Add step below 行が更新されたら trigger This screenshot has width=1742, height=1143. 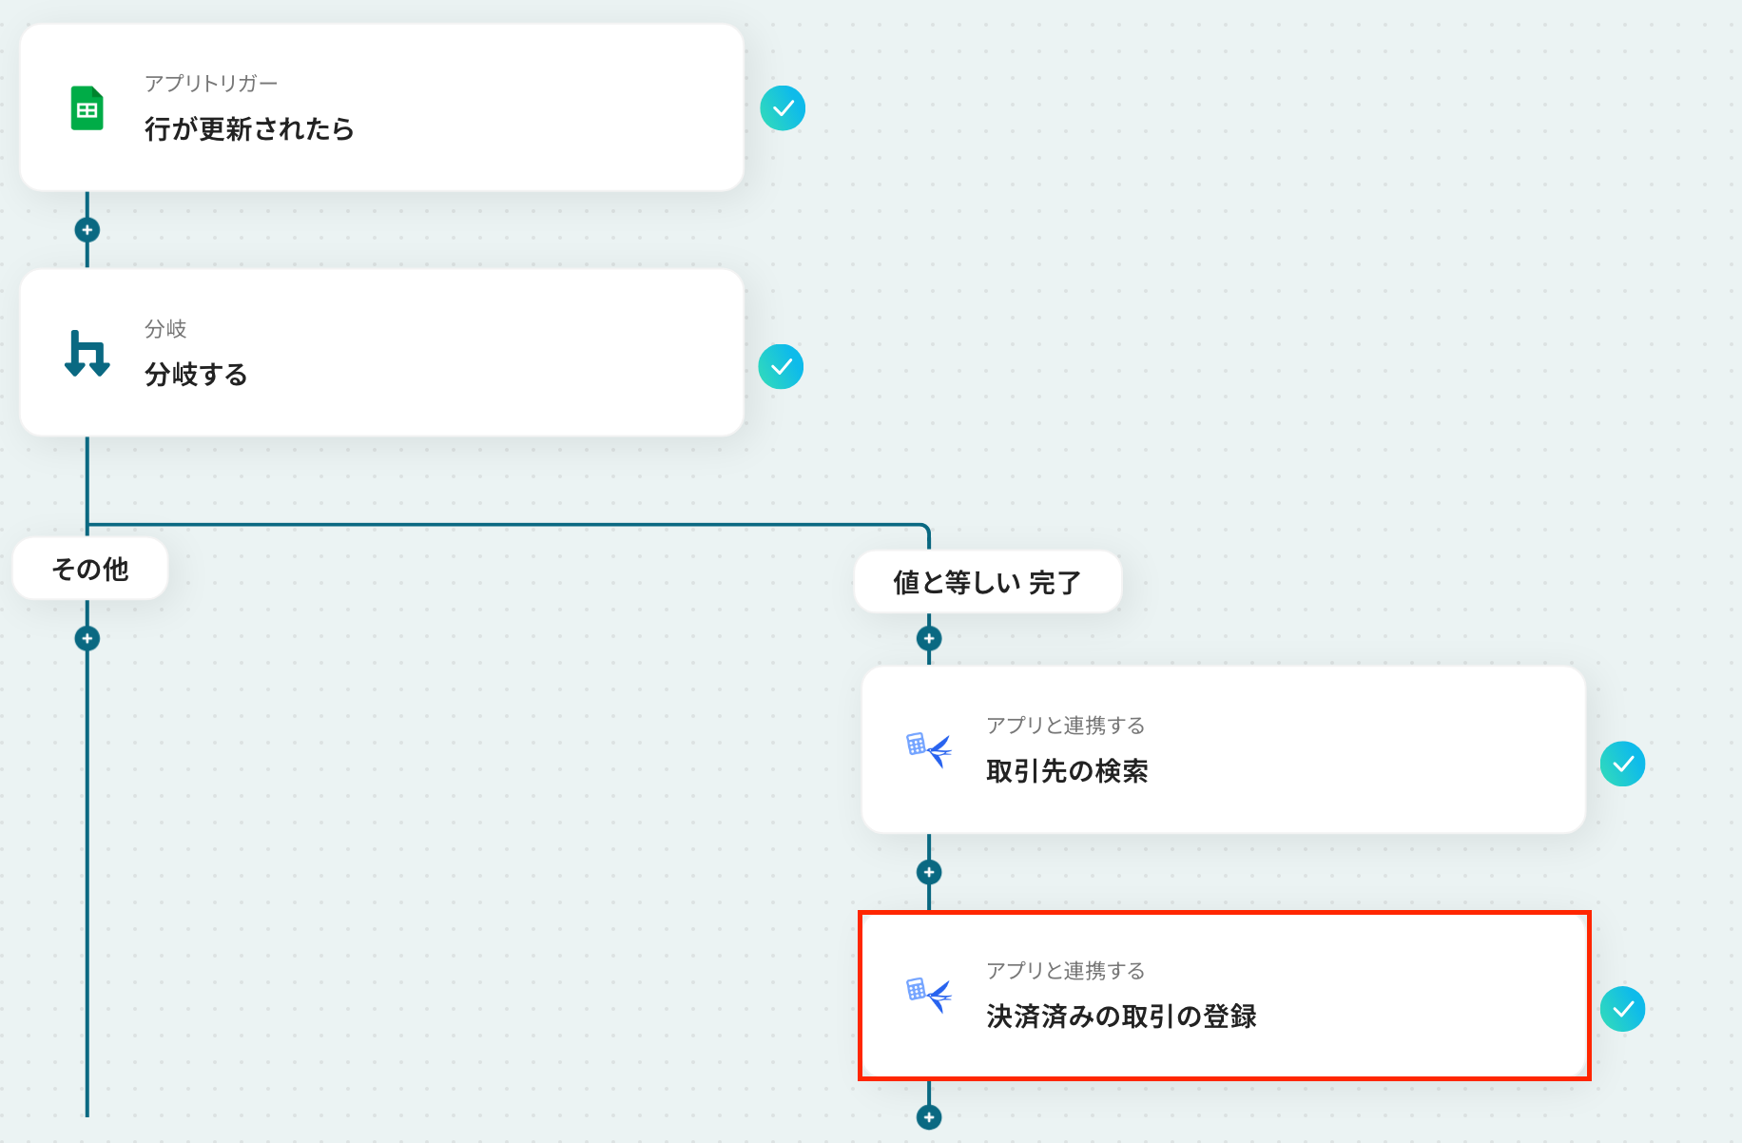[x=87, y=230]
